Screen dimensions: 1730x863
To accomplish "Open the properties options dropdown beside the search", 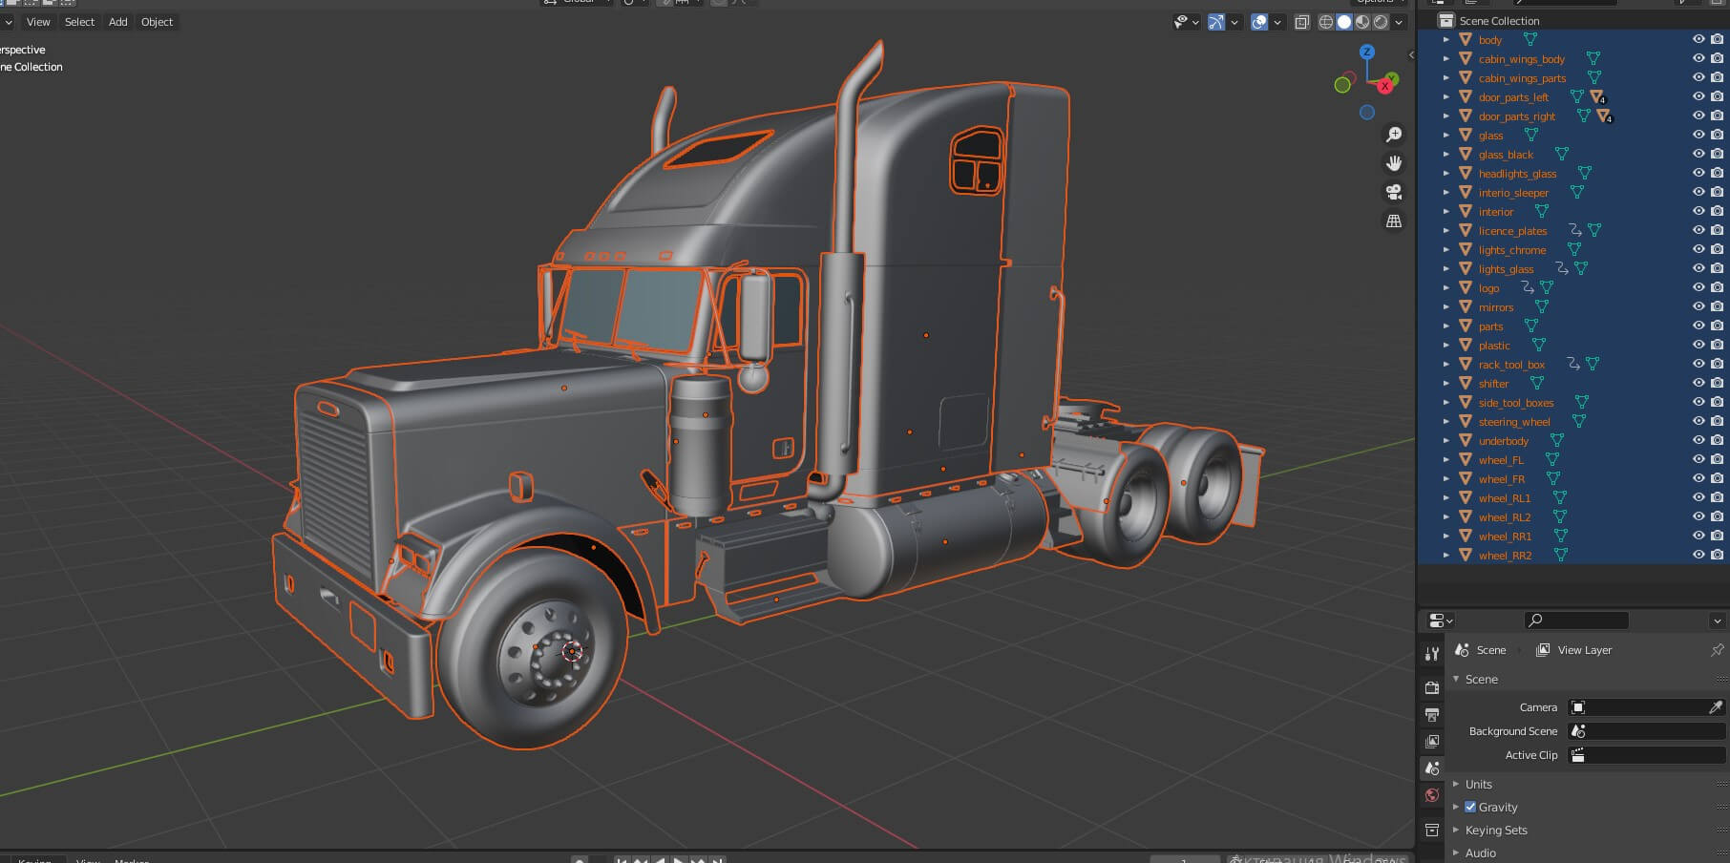I will pyautogui.click(x=1717, y=621).
